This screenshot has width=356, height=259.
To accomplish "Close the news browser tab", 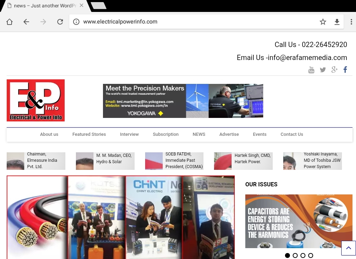I will [x=82, y=6].
